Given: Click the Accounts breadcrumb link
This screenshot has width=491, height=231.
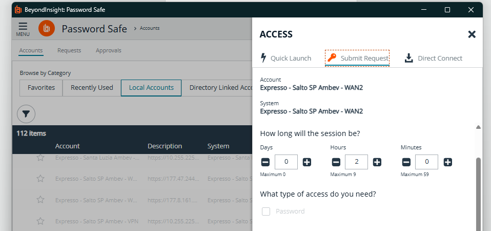Looking at the screenshot, I should pyautogui.click(x=149, y=28).
